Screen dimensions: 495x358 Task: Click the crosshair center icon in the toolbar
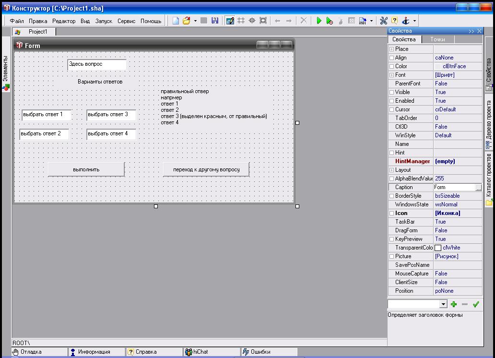252,21
